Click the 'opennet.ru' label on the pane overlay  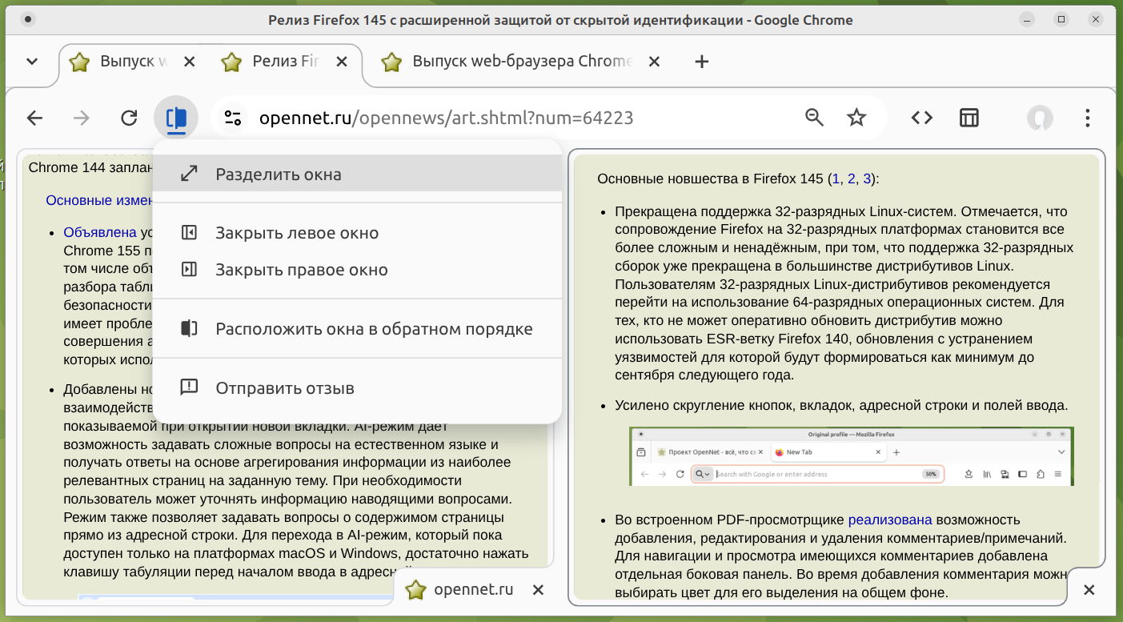473,590
